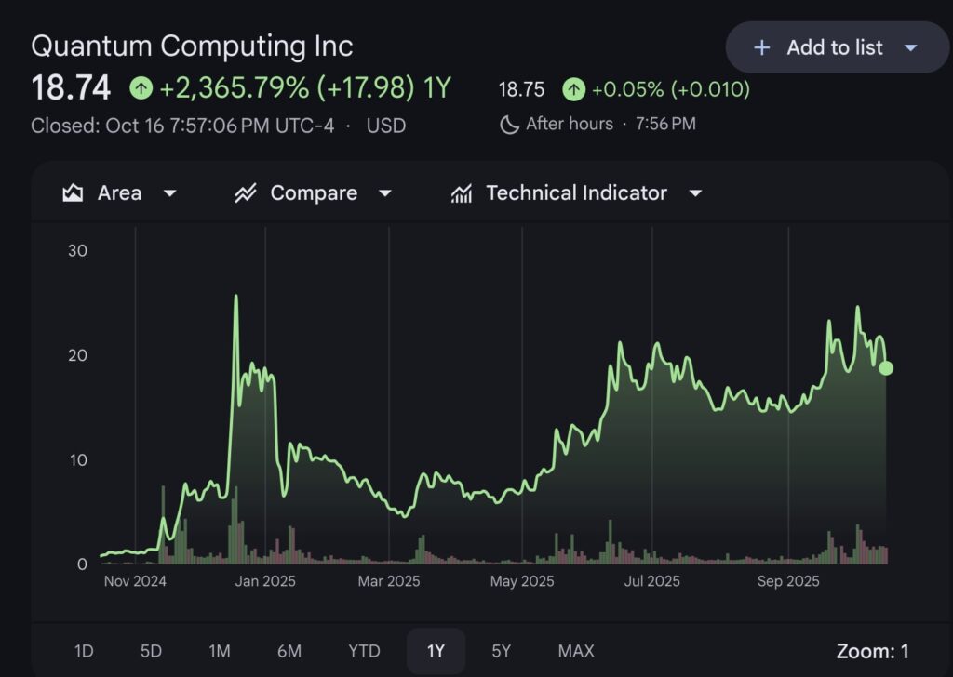
Task: Open the Compare dropdown arrow
Action: click(384, 193)
